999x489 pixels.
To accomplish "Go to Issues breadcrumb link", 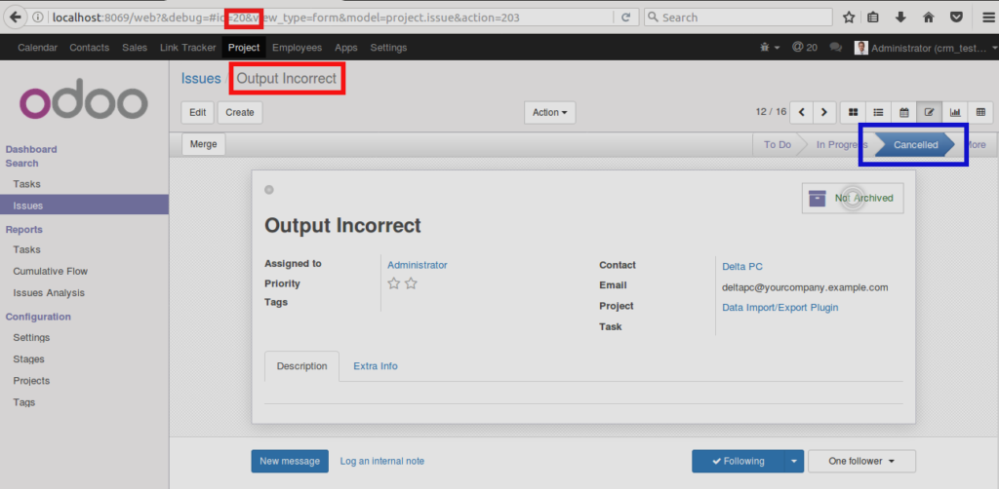I will tap(201, 79).
